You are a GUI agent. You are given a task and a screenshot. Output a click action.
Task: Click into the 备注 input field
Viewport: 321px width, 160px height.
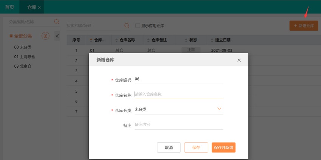(x=178, y=124)
